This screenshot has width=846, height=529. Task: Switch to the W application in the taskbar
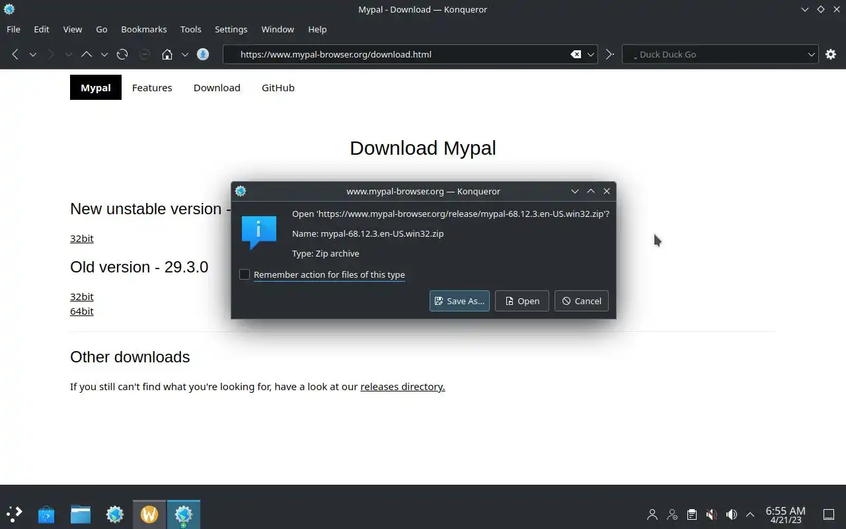point(149,514)
